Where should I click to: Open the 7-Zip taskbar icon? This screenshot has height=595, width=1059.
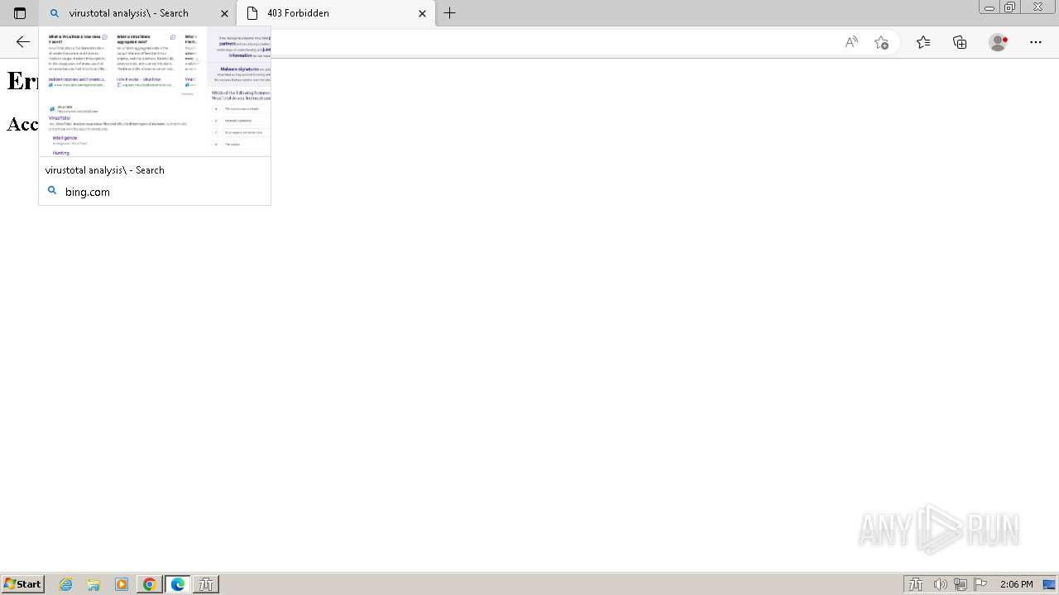(206, 584)
